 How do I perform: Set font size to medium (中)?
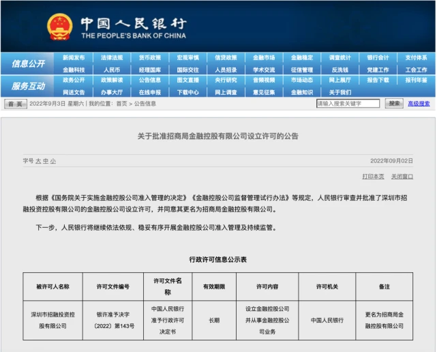coord(45,161)
